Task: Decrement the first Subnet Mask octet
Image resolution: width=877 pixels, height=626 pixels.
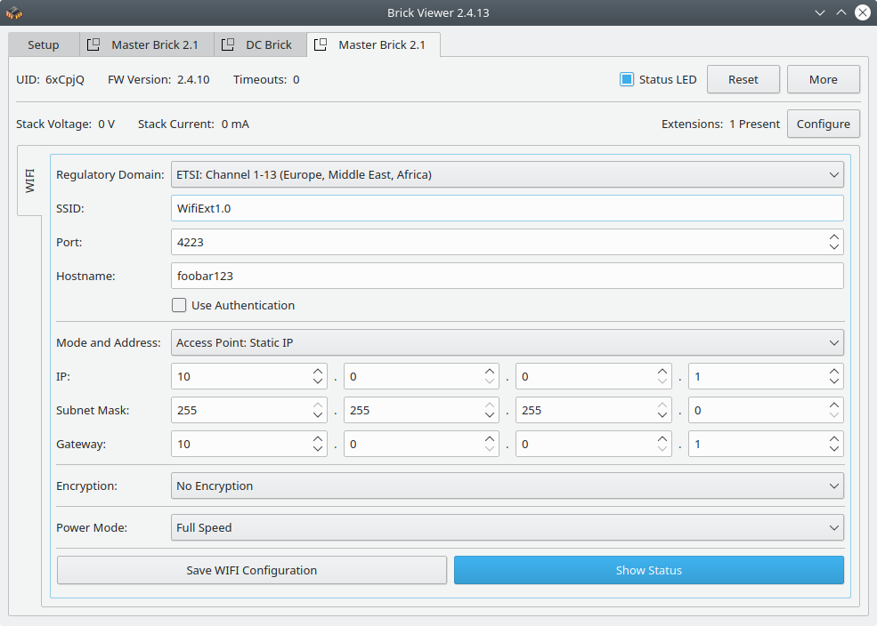Action: tap(318, 415)
